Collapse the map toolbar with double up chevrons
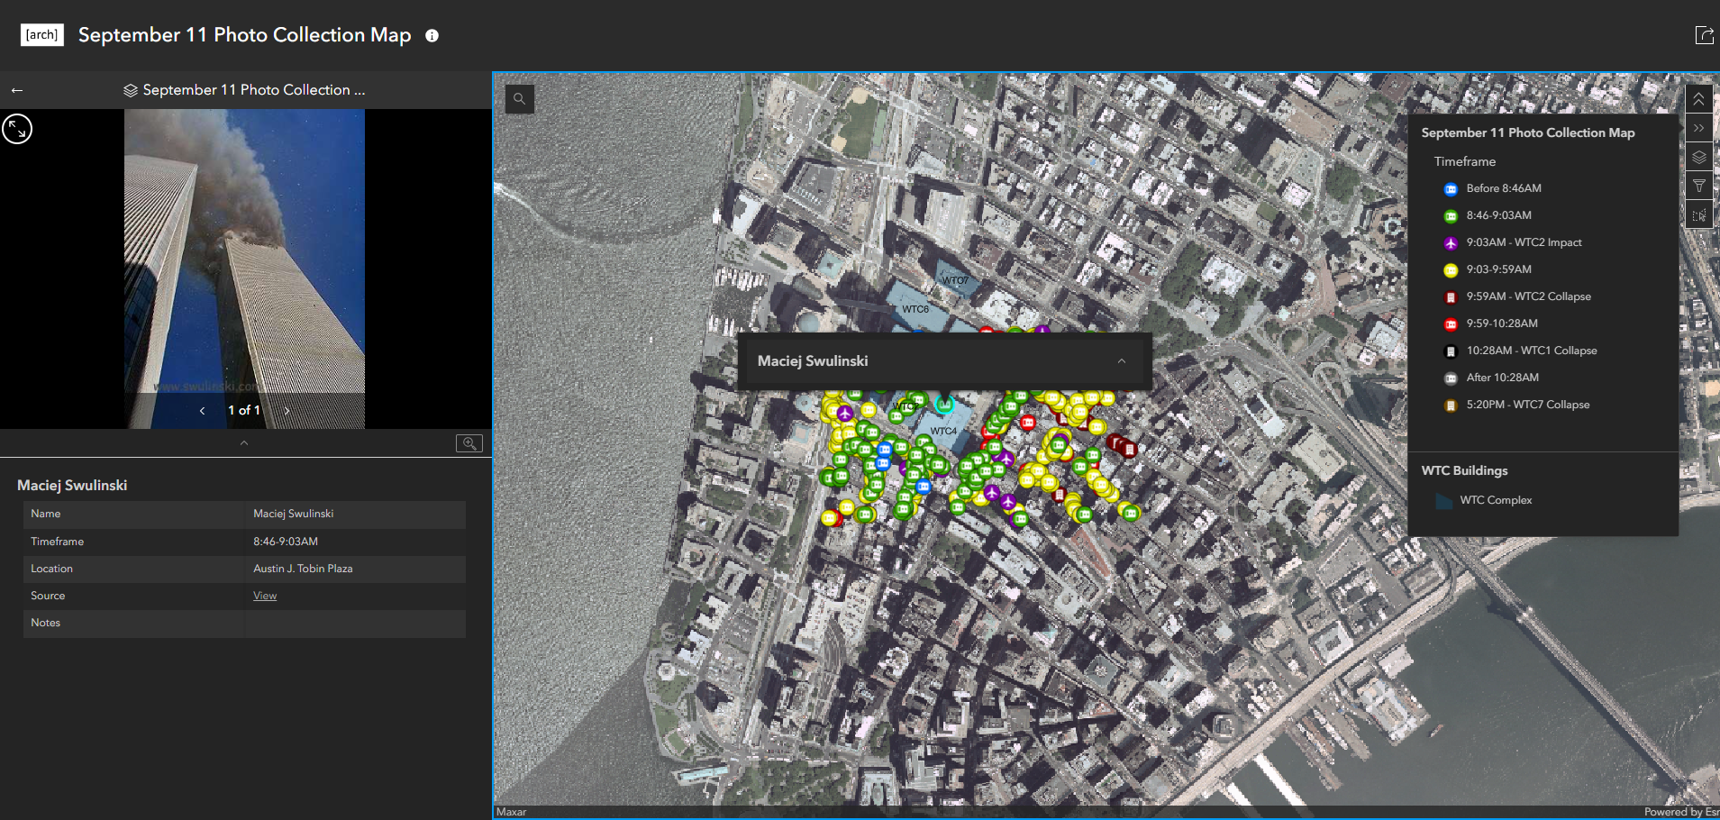 pyautogui.click(x=1699, y=99)
